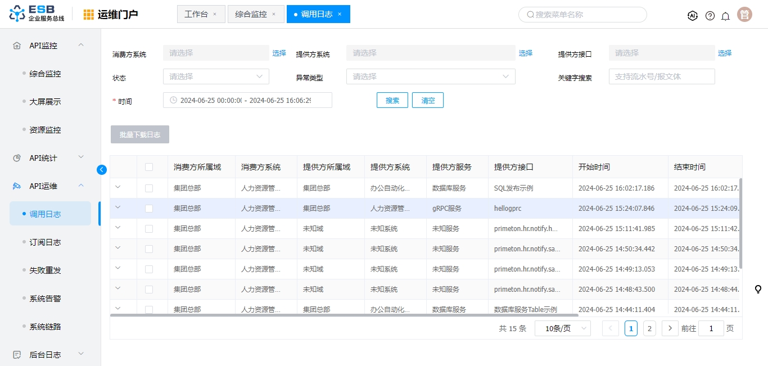Expand the hellogprc row details
768x366 pixels.
click(x=118, y=207)
